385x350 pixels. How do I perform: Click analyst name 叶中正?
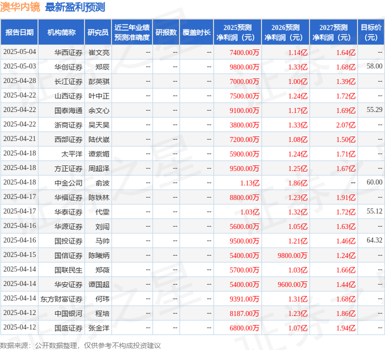point(98,96)
